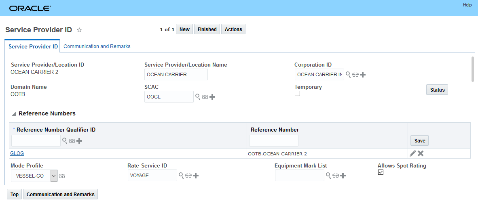This screenshot has height=201, width=478.
Task: Click the Corporation ID search magnifier icon
Action: point(348,75)
